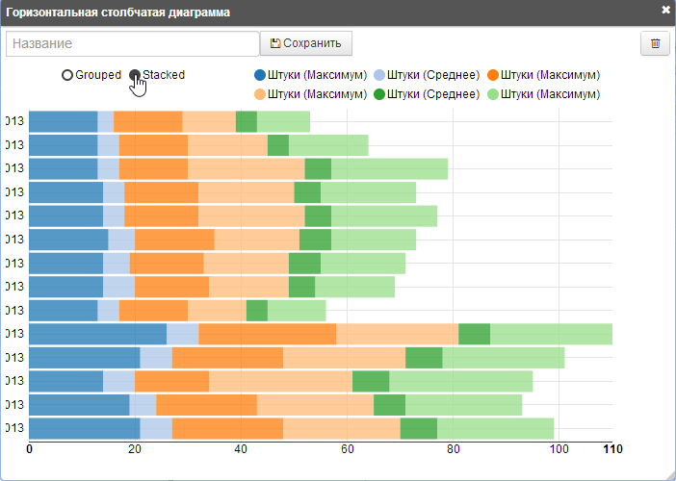Close the diagram dialog with the X
Screen dimensions: 676x481
click(x=664, y=10)
